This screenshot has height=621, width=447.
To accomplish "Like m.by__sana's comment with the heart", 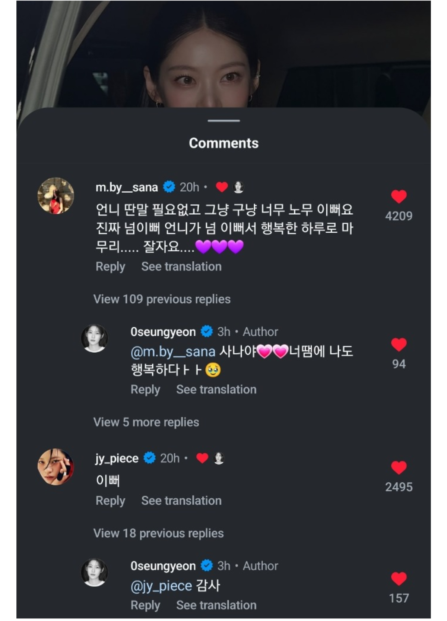I will [x=399, y=197].
